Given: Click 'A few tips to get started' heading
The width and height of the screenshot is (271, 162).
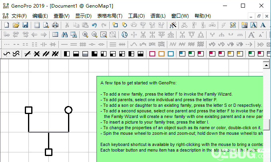Looking at the screenshot, I should tap(139, 83).
